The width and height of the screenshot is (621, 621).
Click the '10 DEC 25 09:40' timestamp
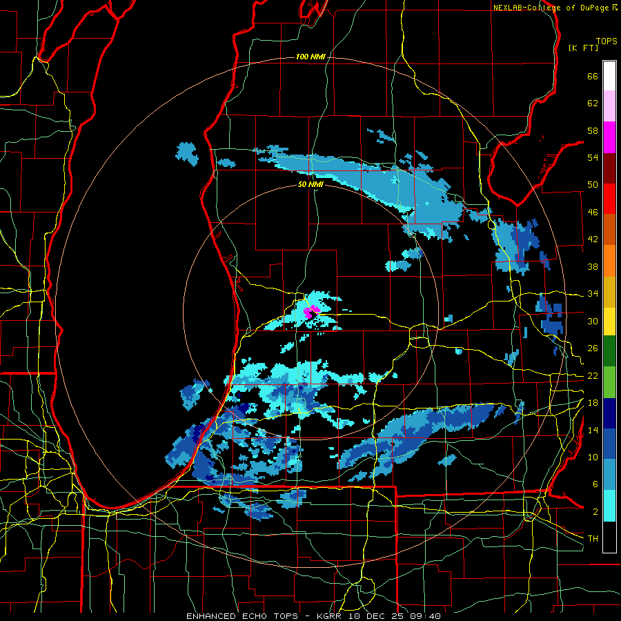(395, 616)
